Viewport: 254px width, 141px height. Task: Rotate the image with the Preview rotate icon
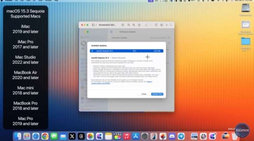click(x=156, y=25)
